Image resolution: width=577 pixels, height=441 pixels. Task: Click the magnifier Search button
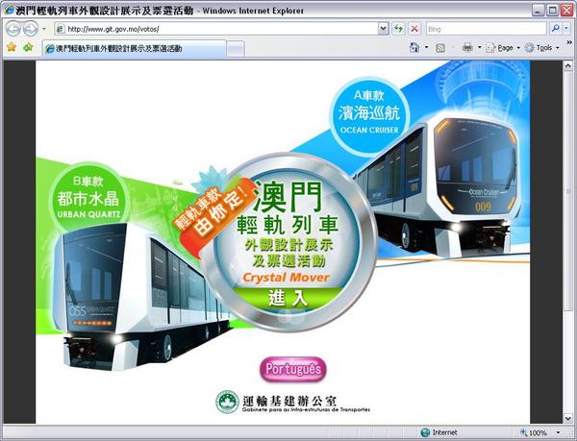click(x=556, y=28)
